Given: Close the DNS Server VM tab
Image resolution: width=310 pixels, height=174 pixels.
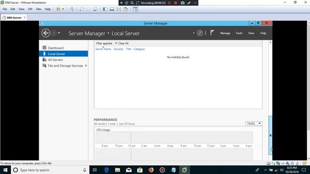Looking at the screenshot, I should click(x=25, y=17).
